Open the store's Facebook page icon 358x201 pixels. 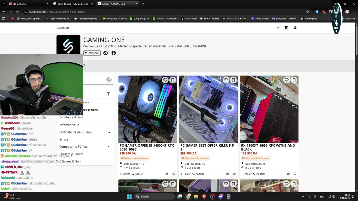(x=114, y=53)
